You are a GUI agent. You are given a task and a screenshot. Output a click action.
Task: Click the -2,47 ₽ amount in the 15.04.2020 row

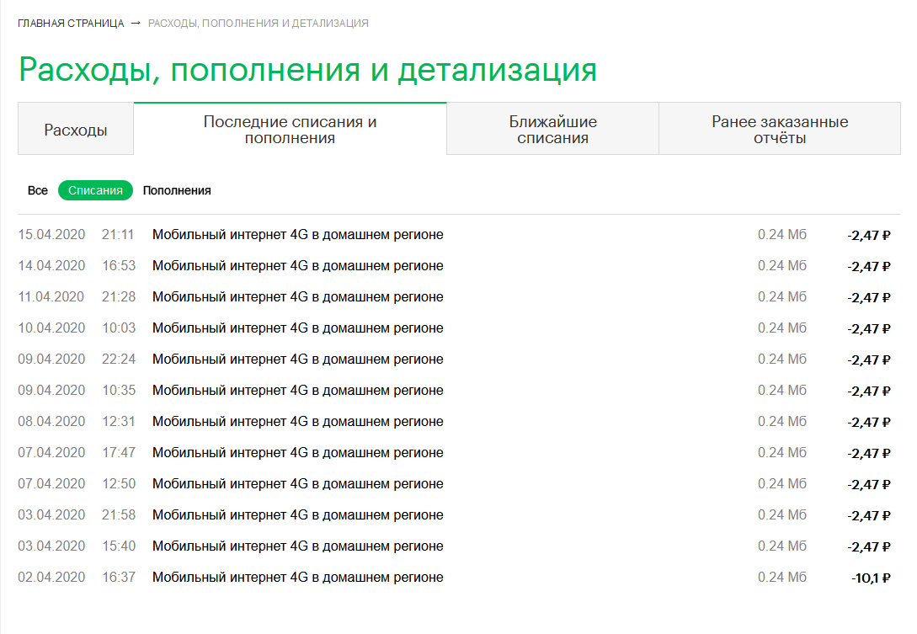869,236
